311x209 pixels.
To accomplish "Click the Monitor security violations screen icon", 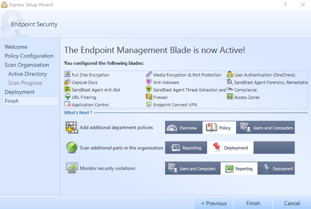I will (x=72, y=168).
